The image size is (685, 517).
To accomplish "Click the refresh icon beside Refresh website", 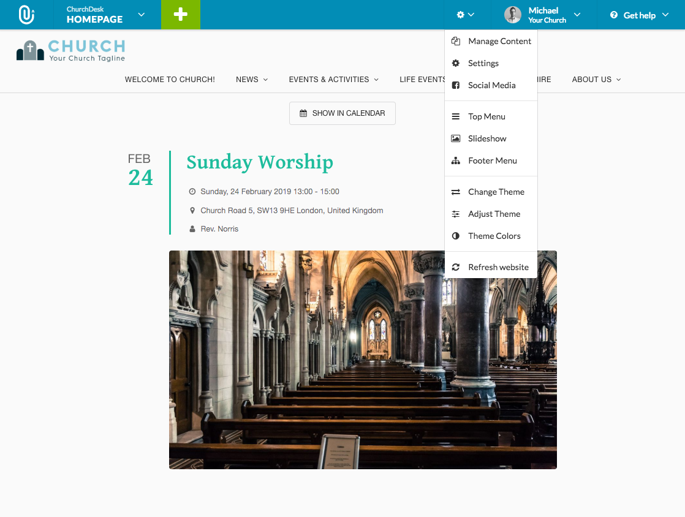I will tap(455, 267).
